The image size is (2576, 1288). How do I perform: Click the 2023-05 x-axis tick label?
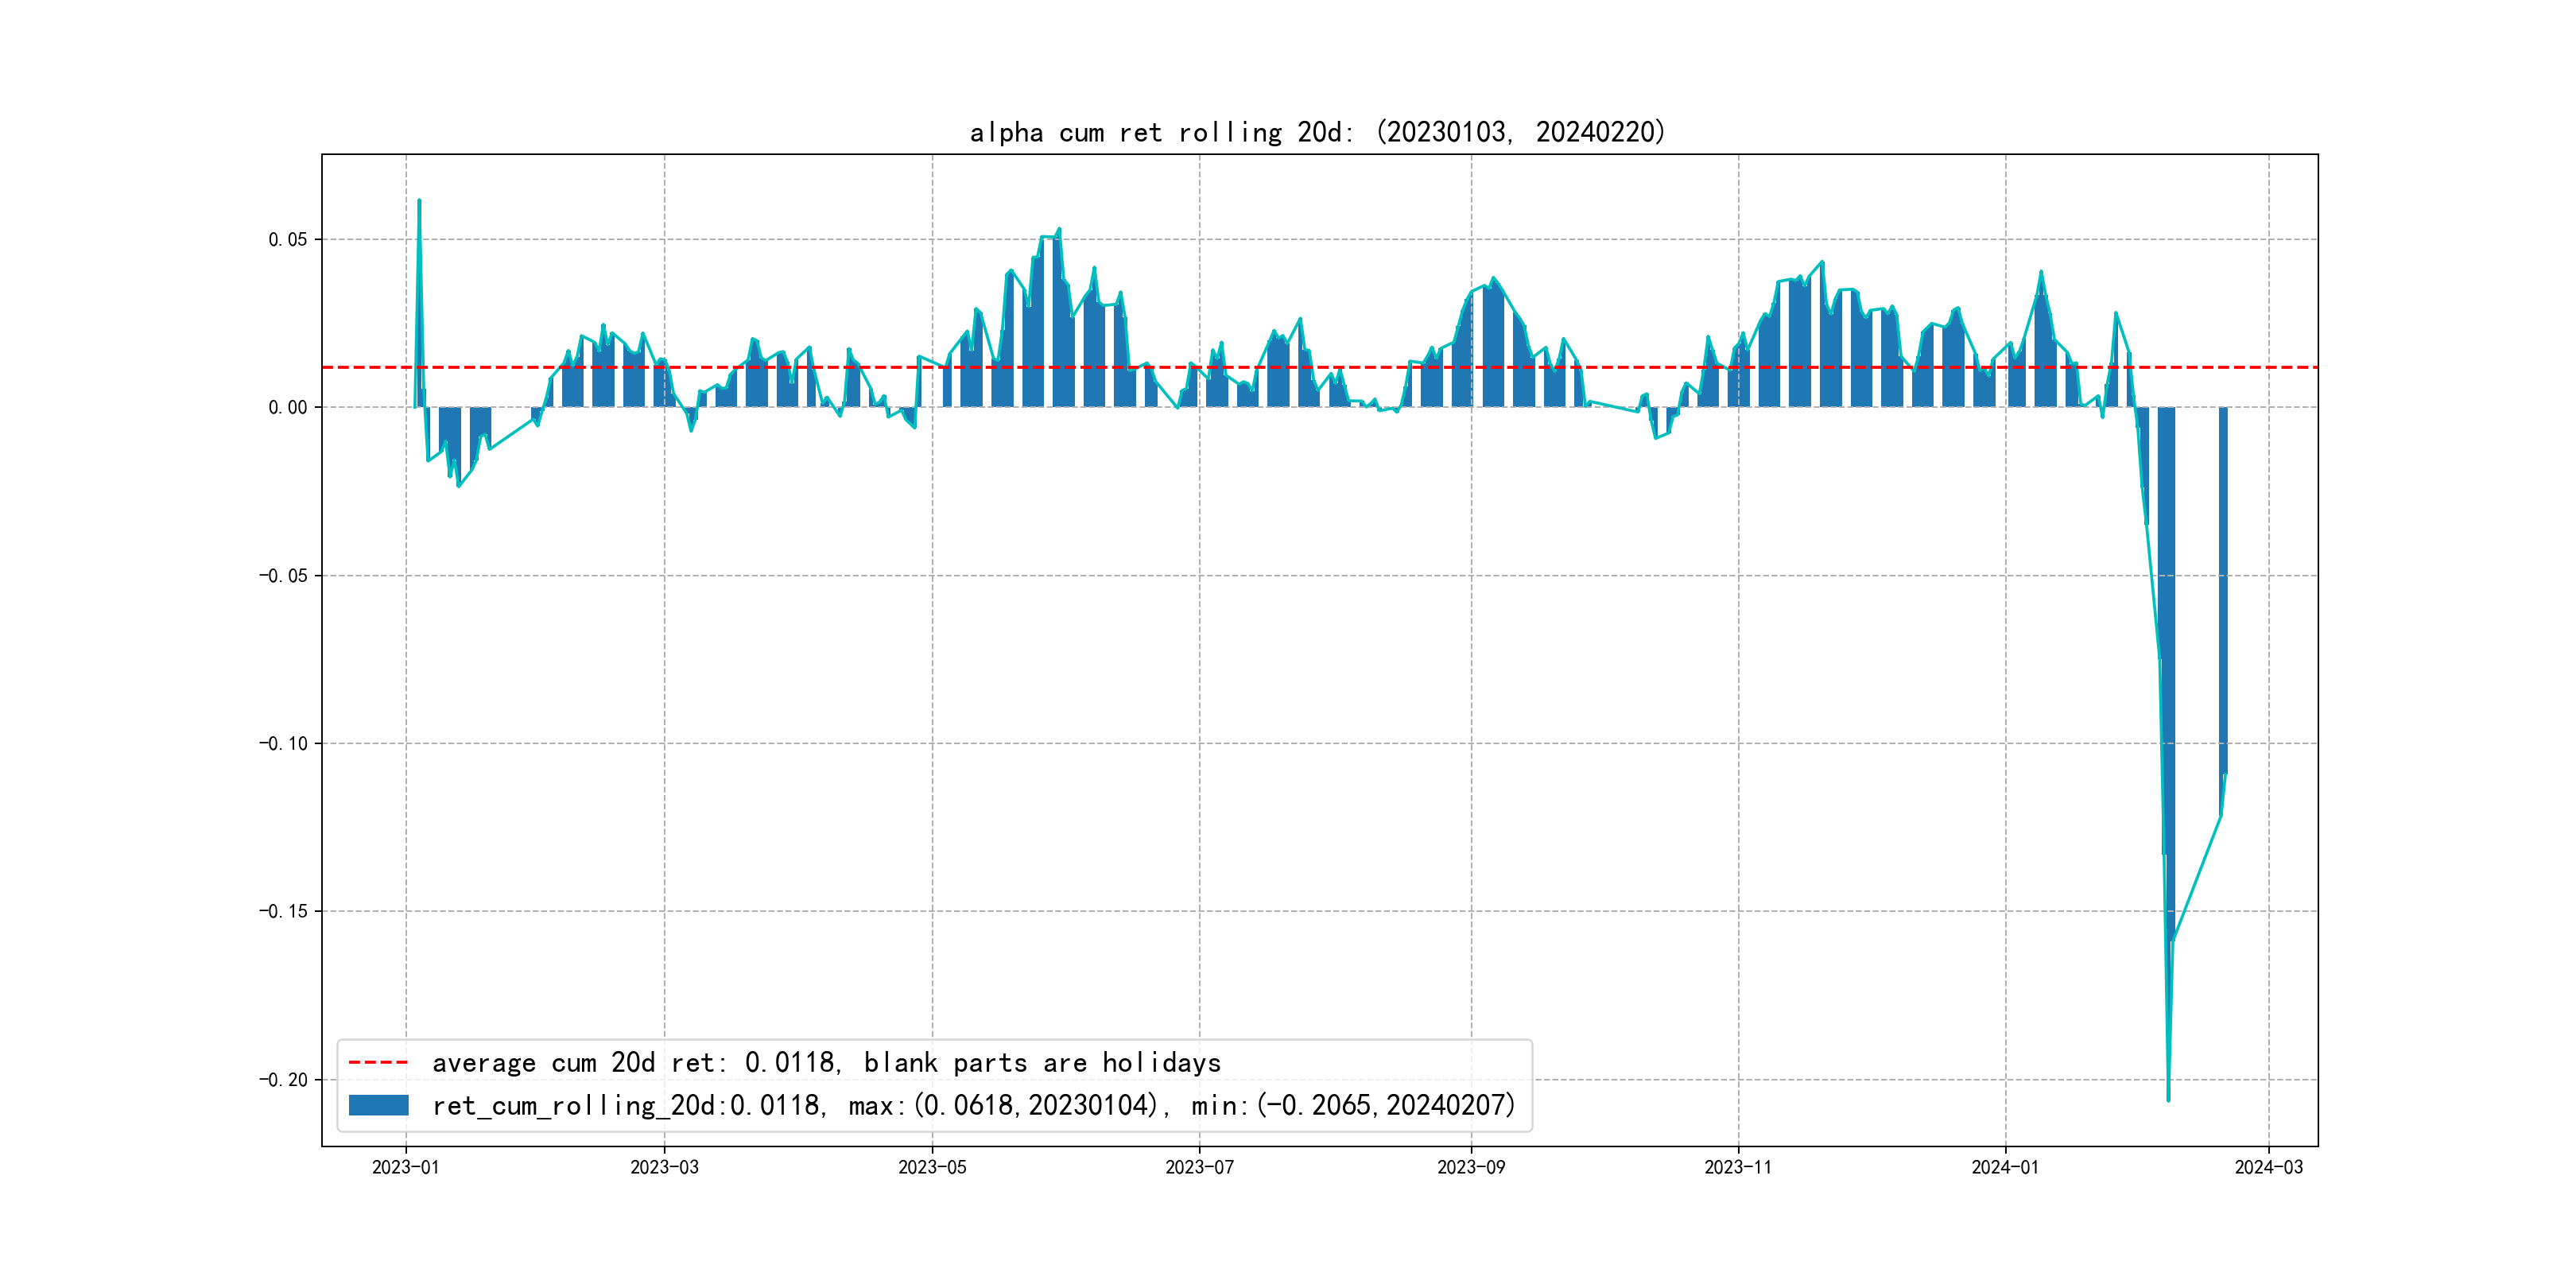[x=932, y=1167]
